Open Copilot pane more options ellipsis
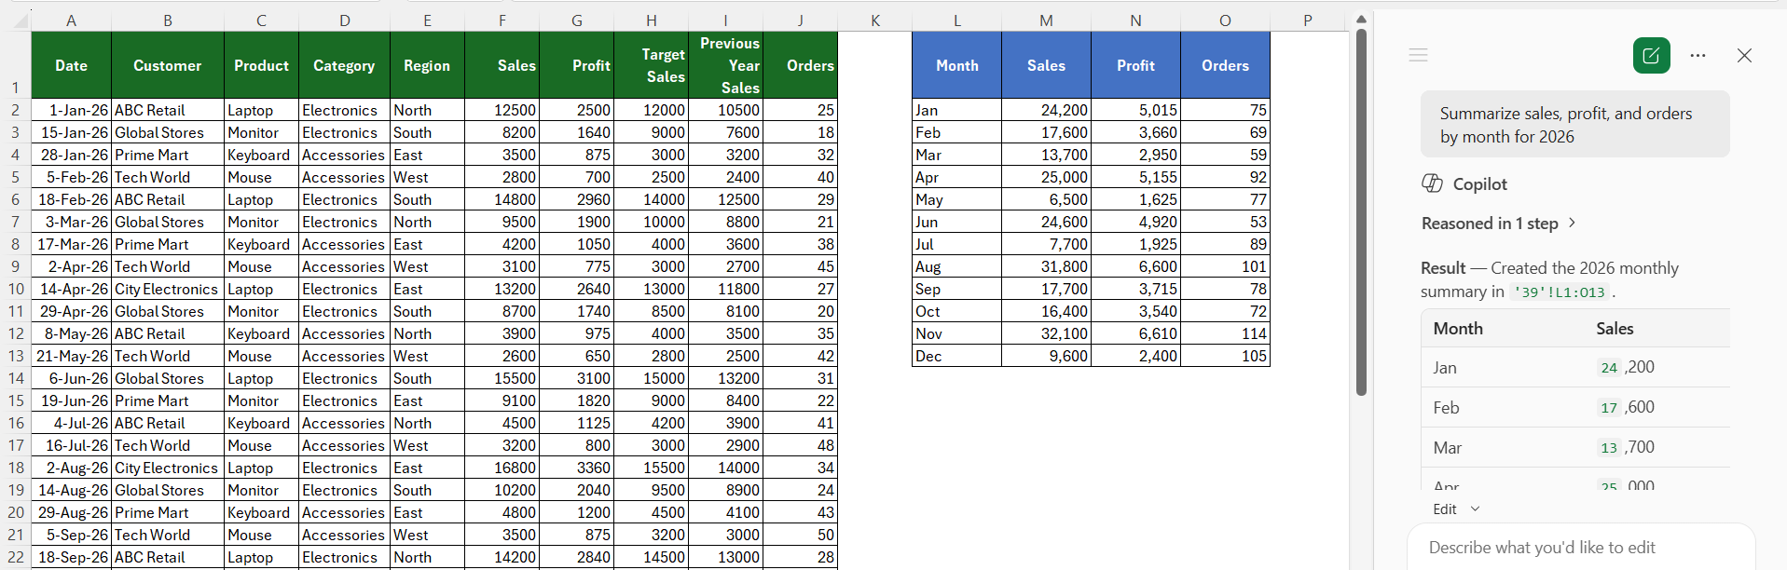 point(1698,56)
